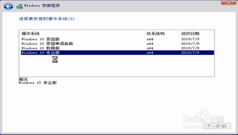Click 2019/7/9 in the 专业版 row
238x135 pixels.
[190, 53]
